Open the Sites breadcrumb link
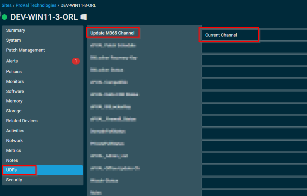307x196 pixels. click(x=6, y=5)
